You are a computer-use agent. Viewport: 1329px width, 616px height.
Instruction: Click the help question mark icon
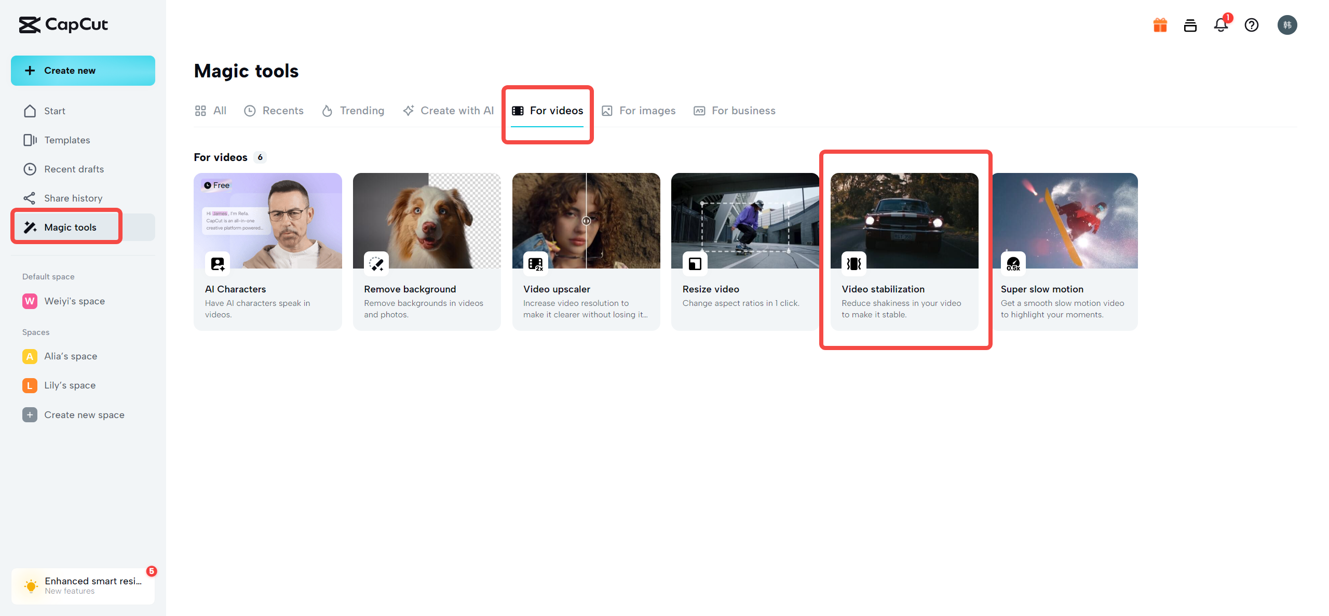[x=1251, y=25]
